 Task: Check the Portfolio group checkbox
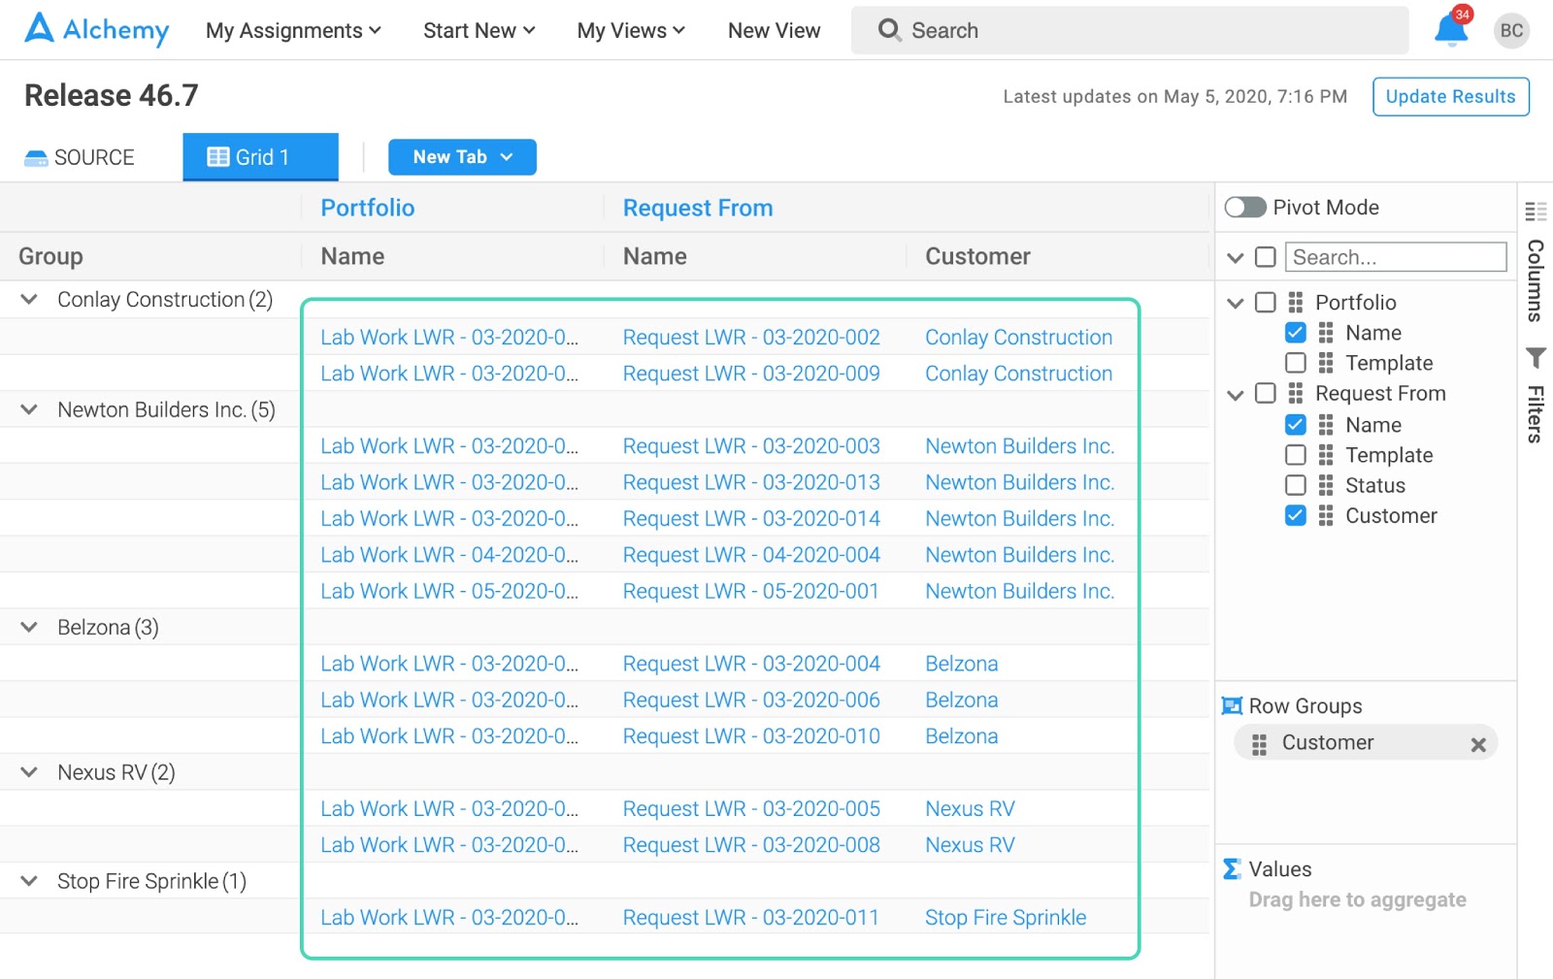pyautogui.click(x=1265, y=302)
